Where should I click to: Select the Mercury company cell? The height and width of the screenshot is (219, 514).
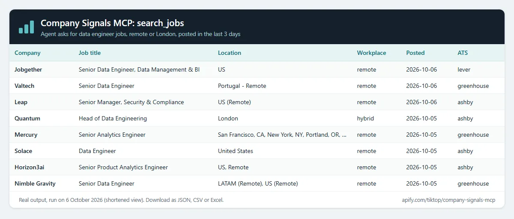(26, 135)
